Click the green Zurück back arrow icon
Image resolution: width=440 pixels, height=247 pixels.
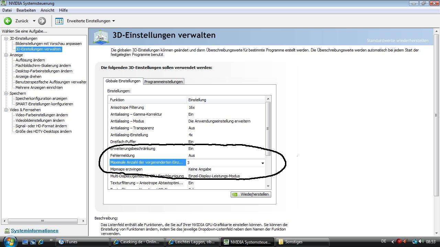point(7,21)
